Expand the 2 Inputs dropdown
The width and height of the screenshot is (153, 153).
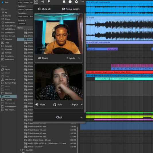(73, 58)
